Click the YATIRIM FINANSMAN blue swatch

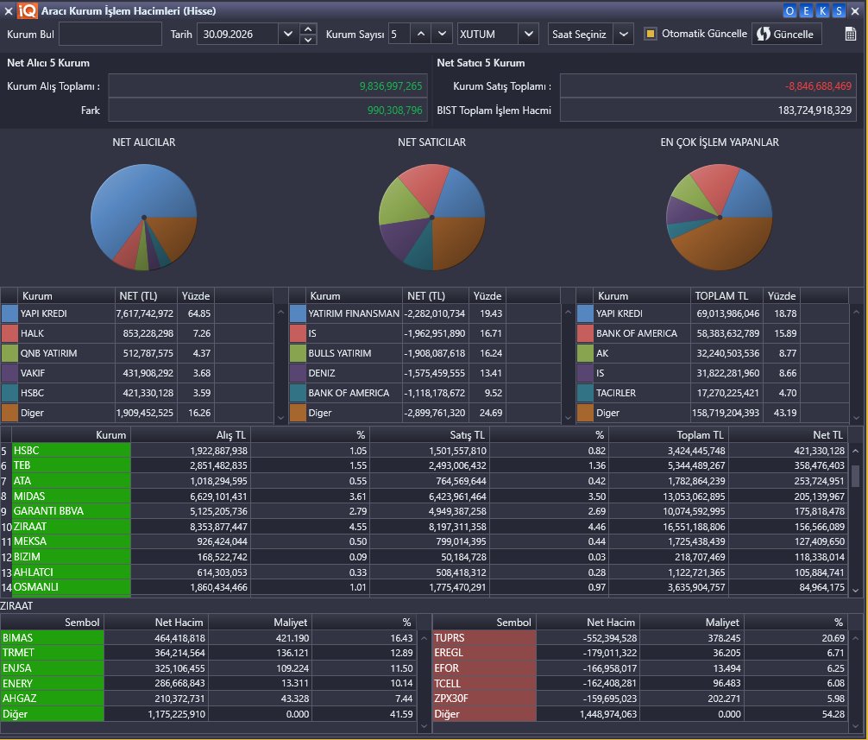pyautogui.click(x=298, y=313)
